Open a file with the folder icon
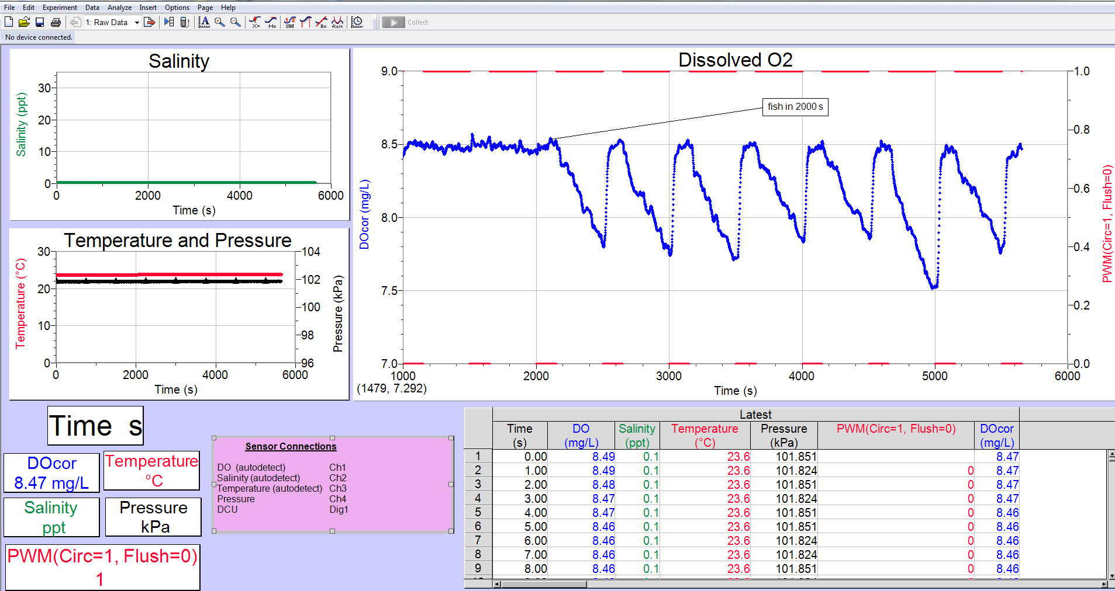This screenshot has width=1115, height=591. coord(24,22)
